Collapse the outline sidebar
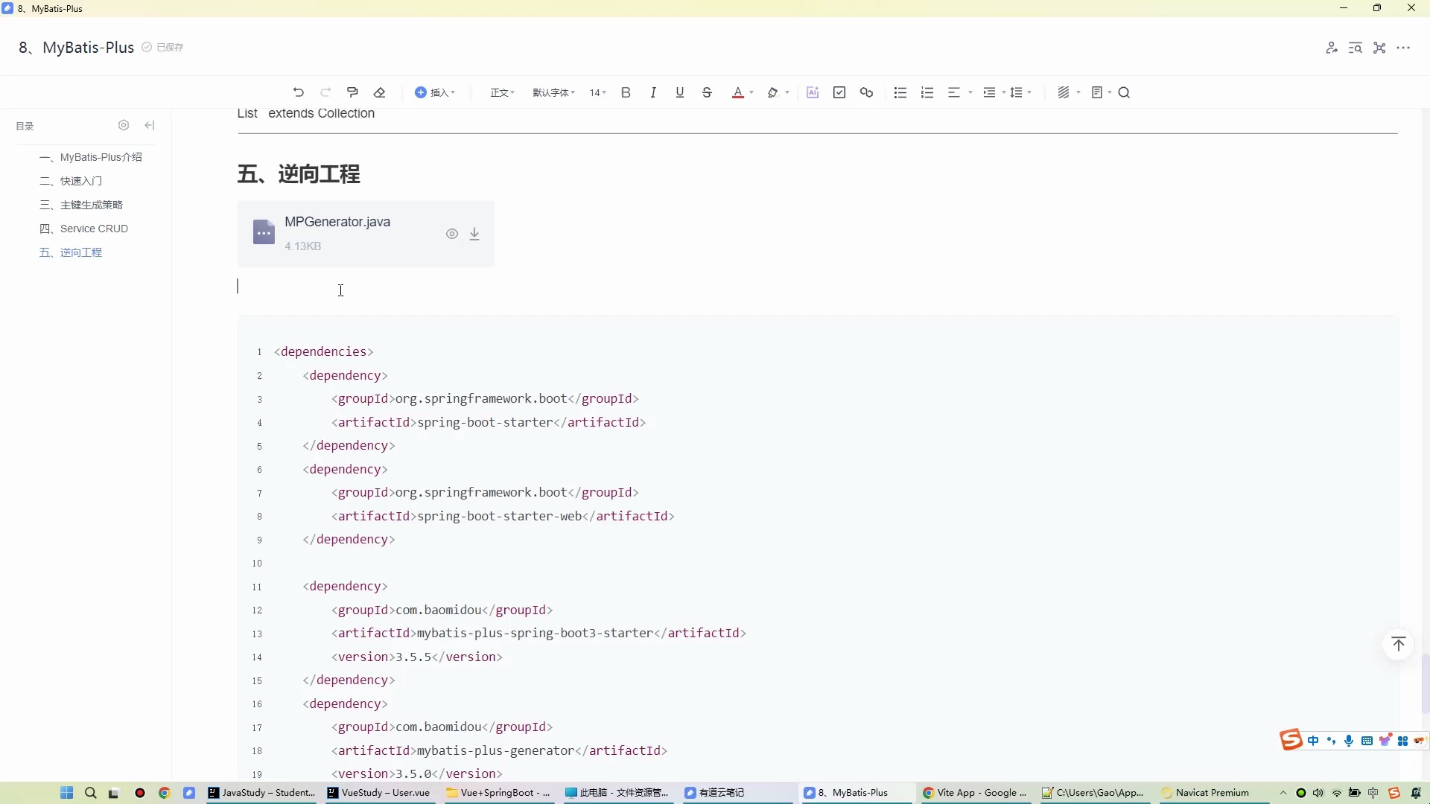1430x804 pixels. (150, 125)
